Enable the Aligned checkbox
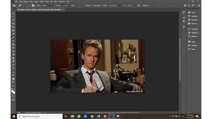The height and width of the screenshot is (119, 212). pyautogui.click(x=85, y=6)
